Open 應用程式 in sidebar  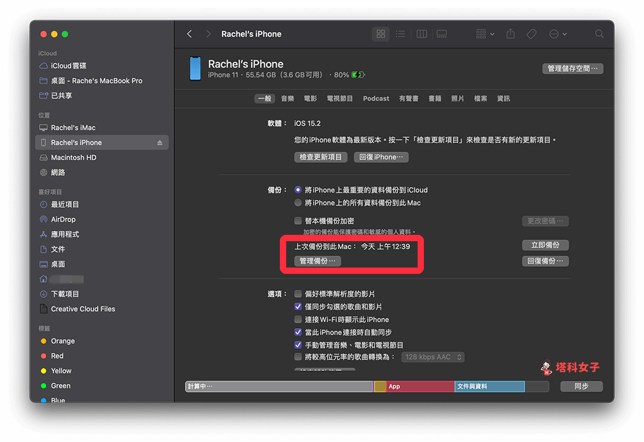tap(102, 234)
